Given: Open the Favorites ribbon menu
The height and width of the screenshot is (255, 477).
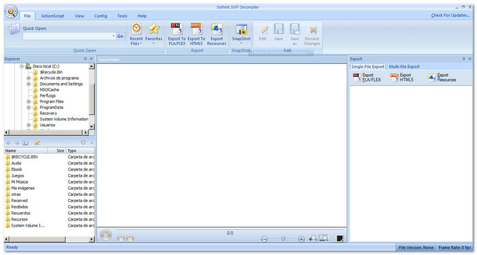Looking at the screenshot, I should 153,34.
